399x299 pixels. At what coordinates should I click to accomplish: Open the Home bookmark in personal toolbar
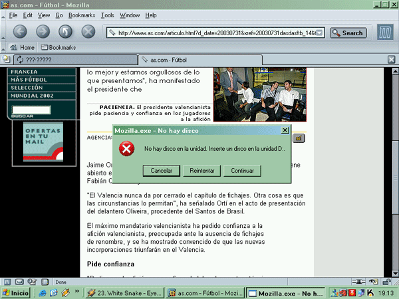[23, 48]
